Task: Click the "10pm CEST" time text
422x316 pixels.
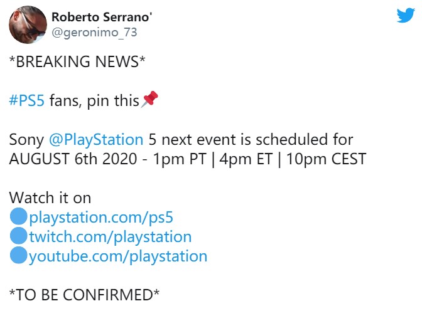Action: coord(325,159)
